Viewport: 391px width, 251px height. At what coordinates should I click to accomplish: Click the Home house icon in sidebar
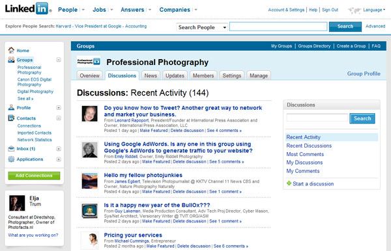coord(11,50)
